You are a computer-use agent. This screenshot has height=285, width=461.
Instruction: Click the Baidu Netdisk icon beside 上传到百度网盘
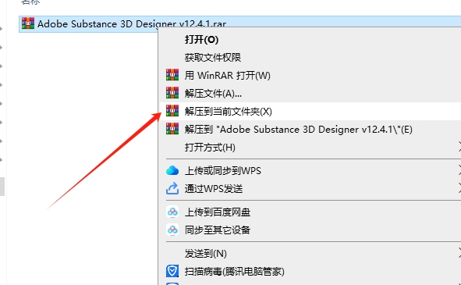(x=172, y=212)
